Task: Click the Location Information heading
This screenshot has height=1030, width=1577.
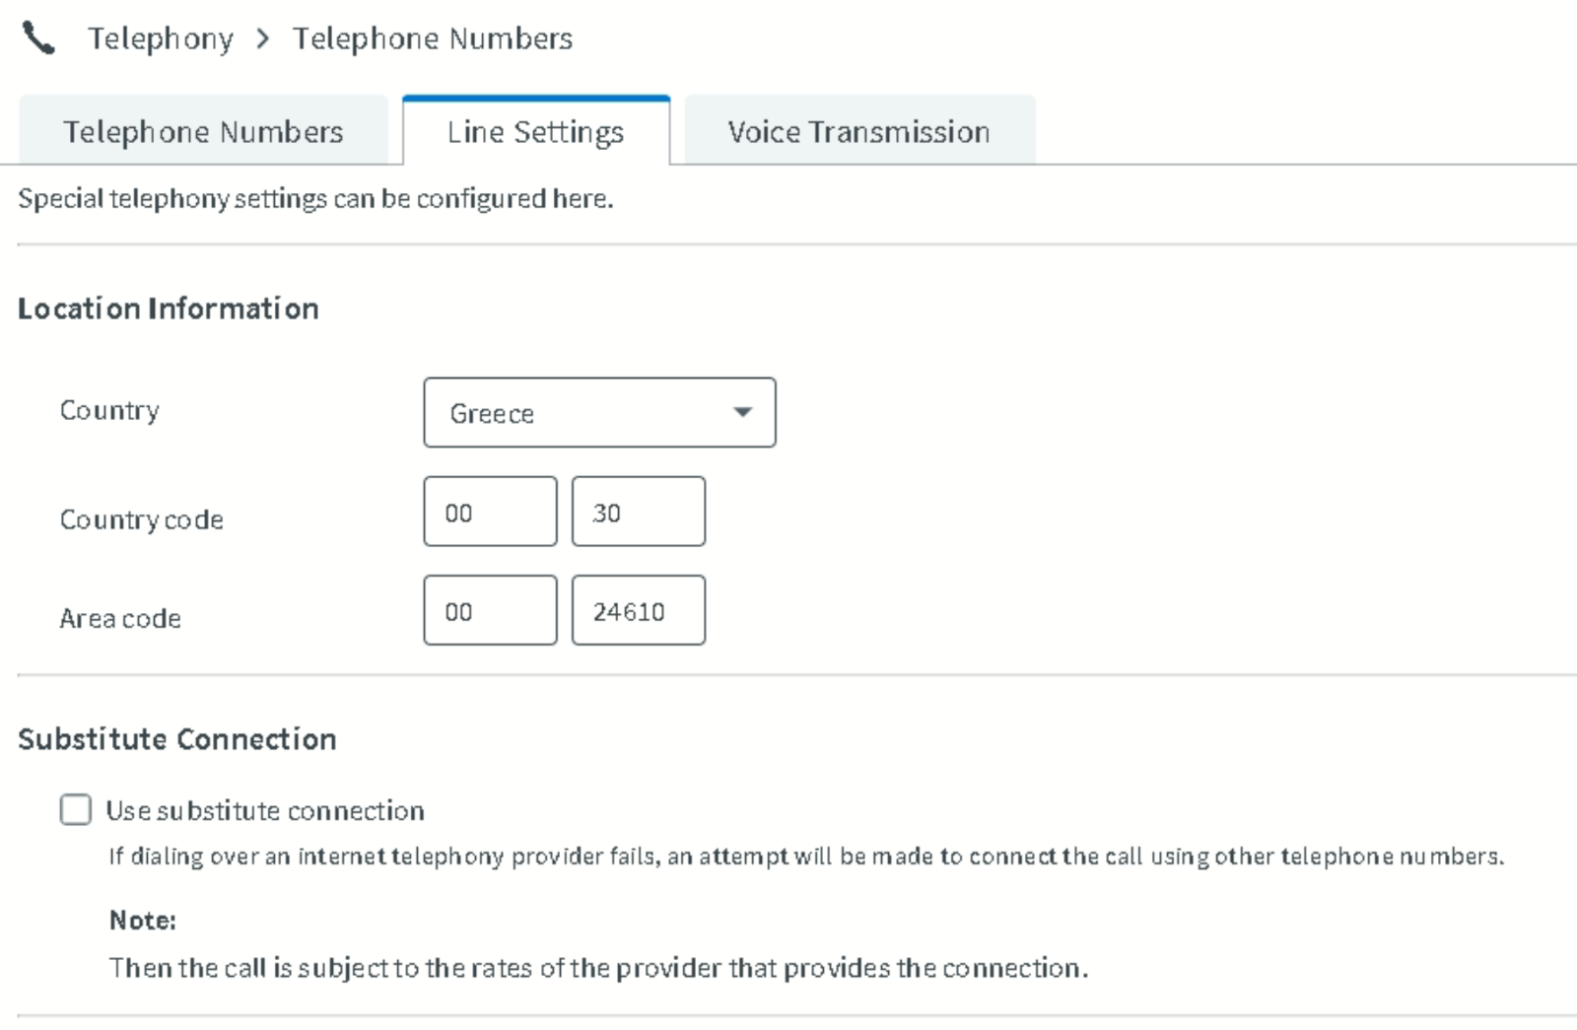Action: (169, 309)
